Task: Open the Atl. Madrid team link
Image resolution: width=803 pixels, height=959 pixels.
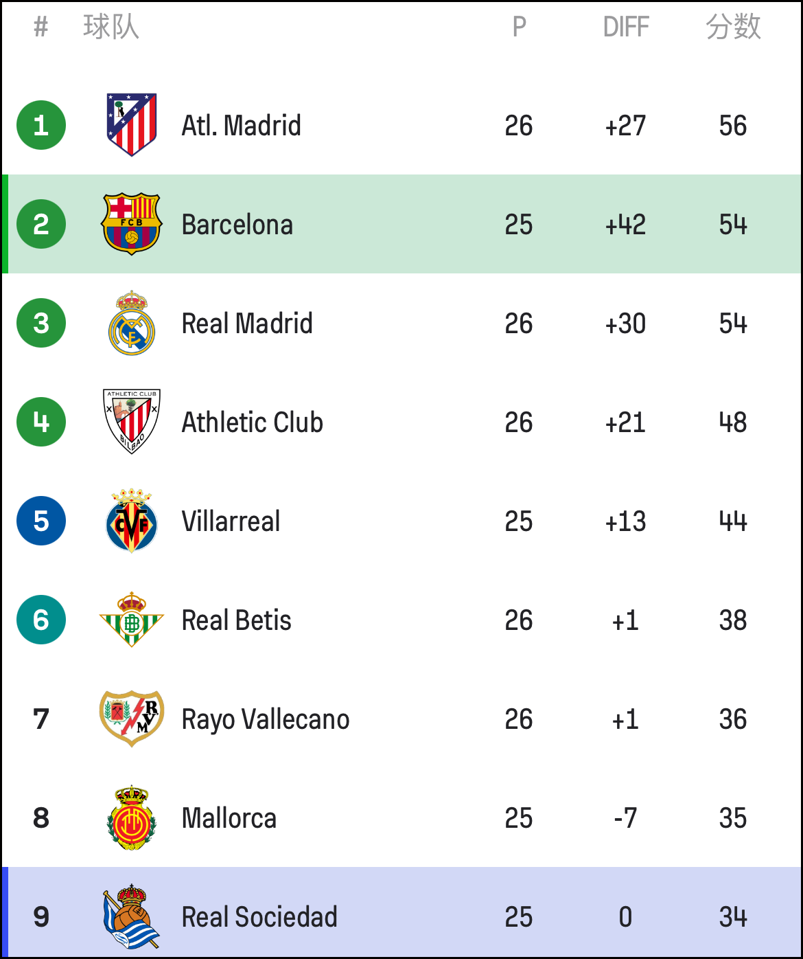Action: point(241,126)
